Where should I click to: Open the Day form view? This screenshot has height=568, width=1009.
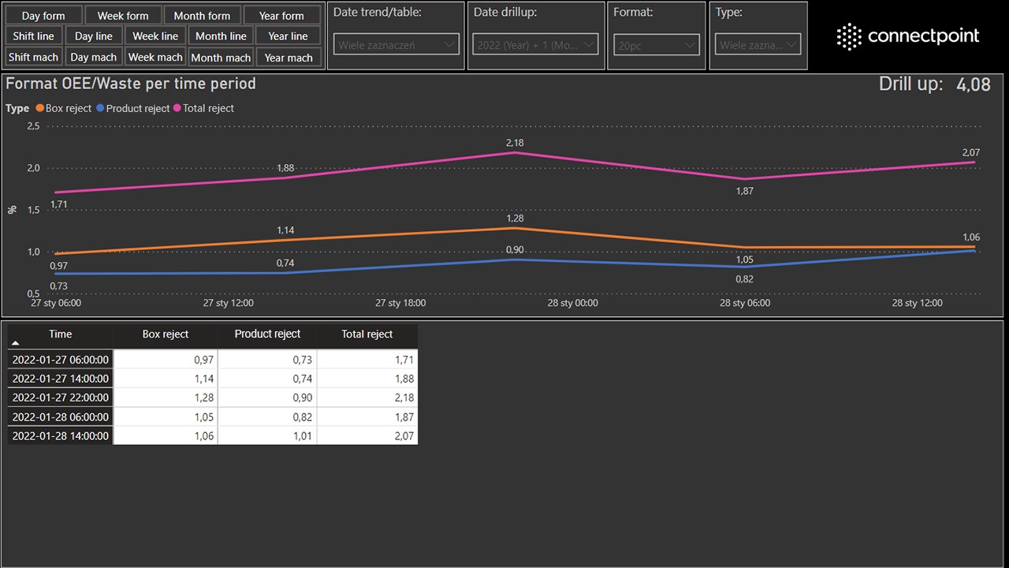coord(43,16)
